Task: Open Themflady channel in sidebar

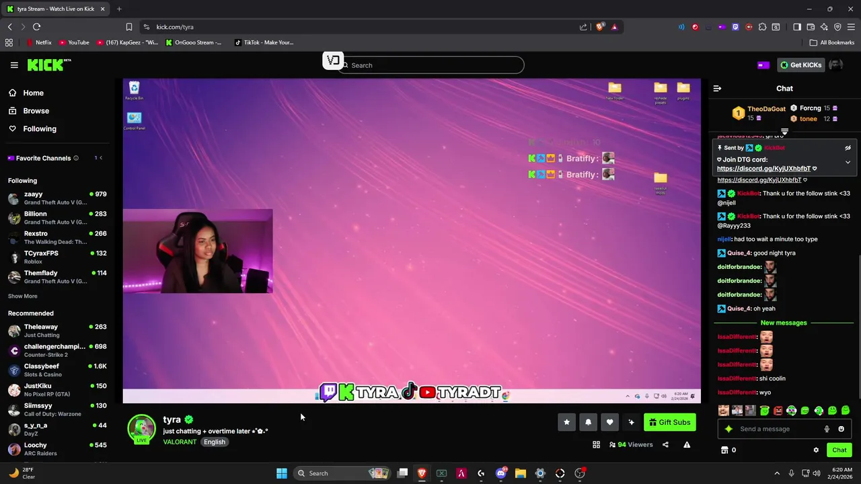Action: pyautogui.click(x=57, y=277)
